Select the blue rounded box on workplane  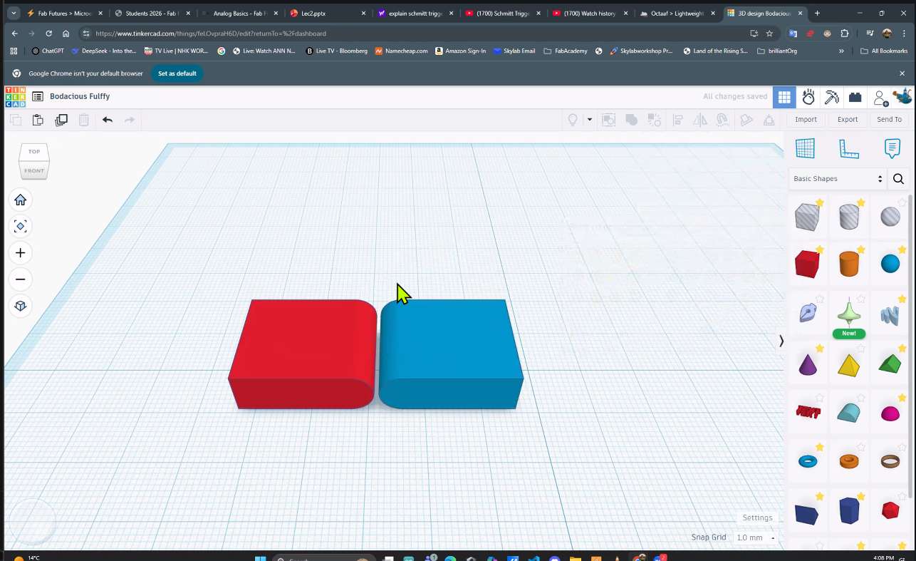(x=450, y=354)
